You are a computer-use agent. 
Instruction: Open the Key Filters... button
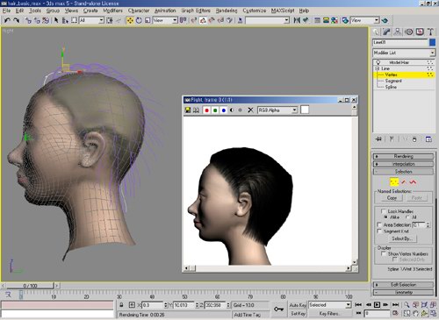pyautogui.click(x=329, y=313)
